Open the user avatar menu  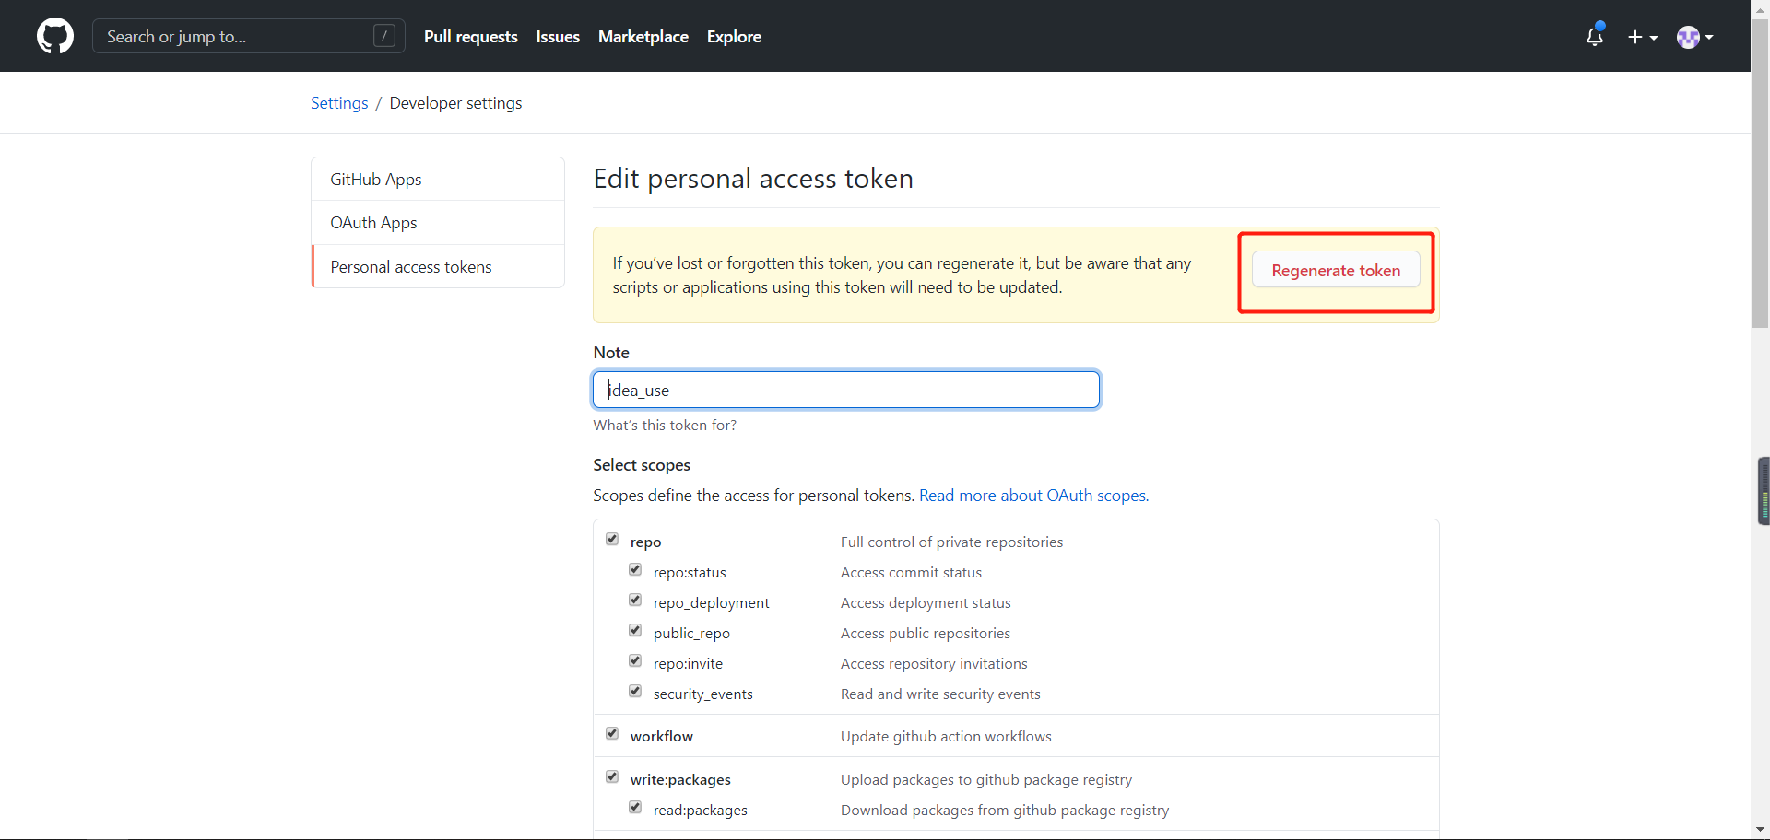[x=1694, y=37]
